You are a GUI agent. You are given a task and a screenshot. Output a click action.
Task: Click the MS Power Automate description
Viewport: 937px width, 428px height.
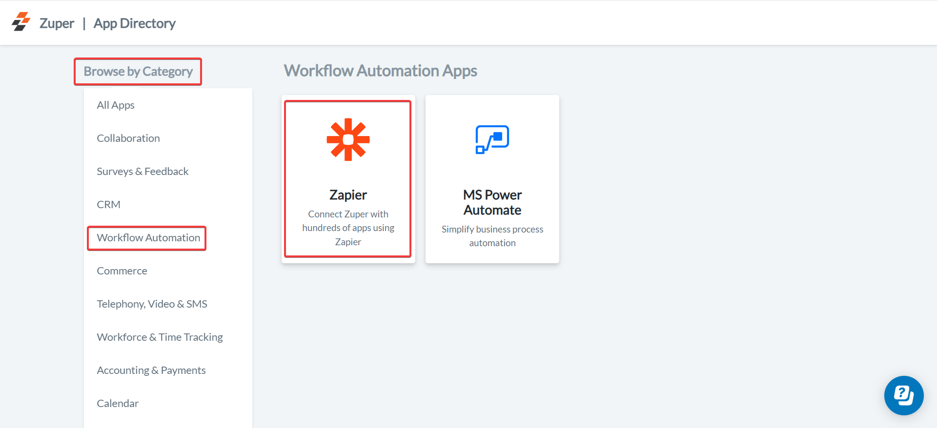pos(492,236)
